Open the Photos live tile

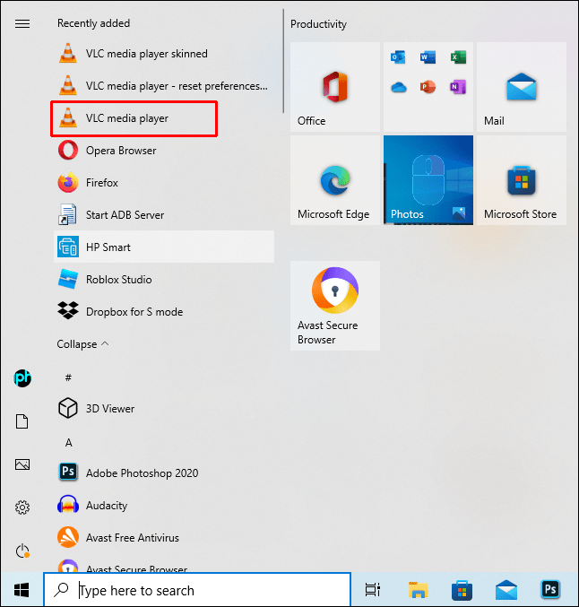coord(428,180)
